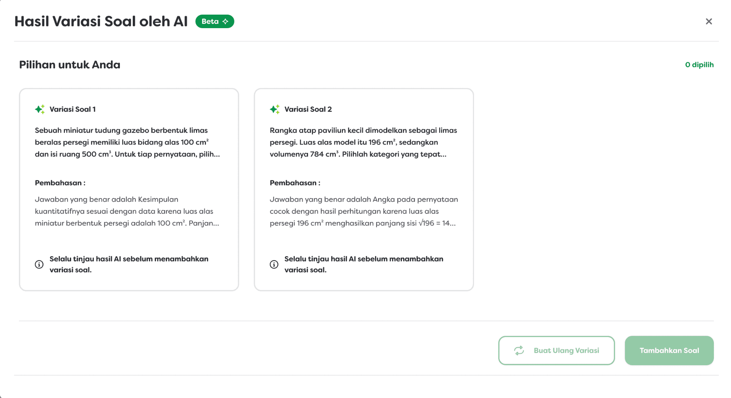Click the 0 dipilih counter
This screenshot has height=398, width=731.
[699, 65]
